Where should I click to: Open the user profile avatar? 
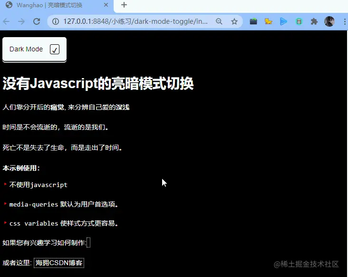(329, 21)
